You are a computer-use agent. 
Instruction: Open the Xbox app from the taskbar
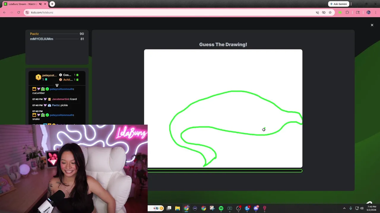(x=230, y=208)
